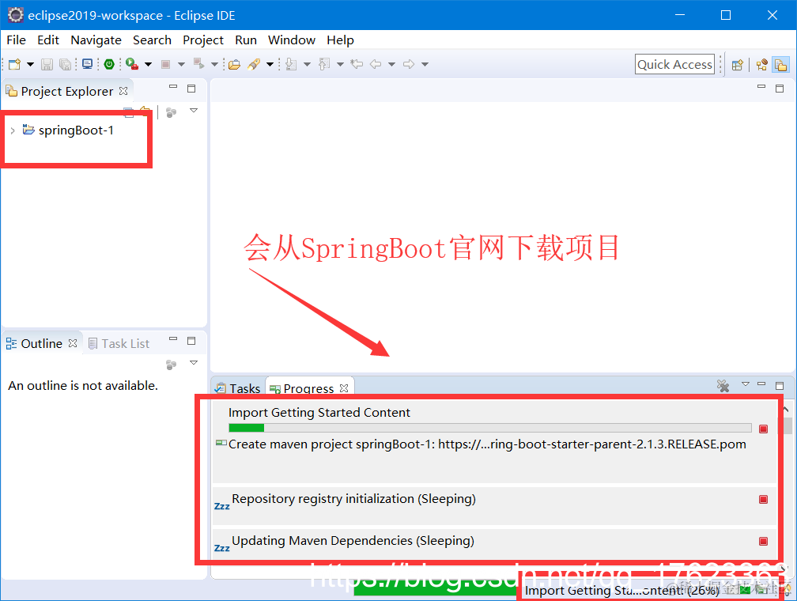The height and width of the screenshot is (601, 797).
Task: Click the Forward navigation arrow icon
Action: point(409,64)
